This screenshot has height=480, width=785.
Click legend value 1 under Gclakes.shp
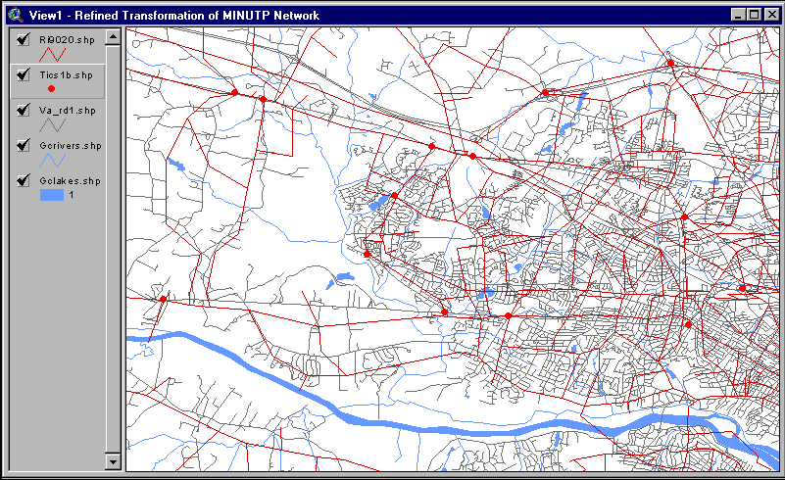[x=72, y=195]
